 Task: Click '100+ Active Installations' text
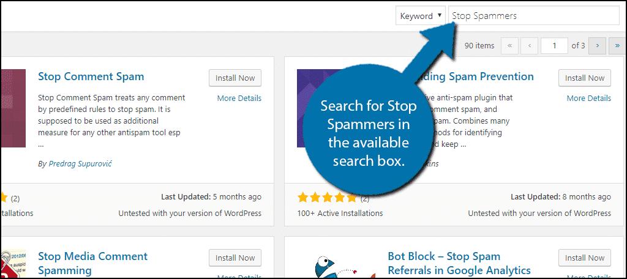tap(340, 213)
